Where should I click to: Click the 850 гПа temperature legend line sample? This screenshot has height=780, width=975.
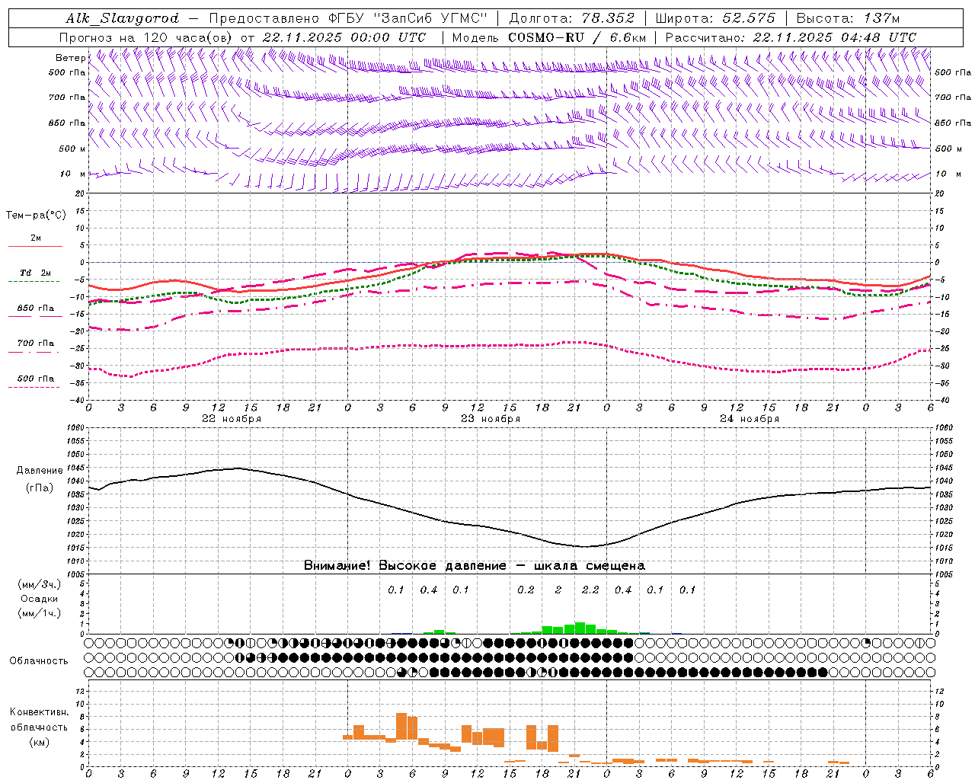tap(35, 316)
